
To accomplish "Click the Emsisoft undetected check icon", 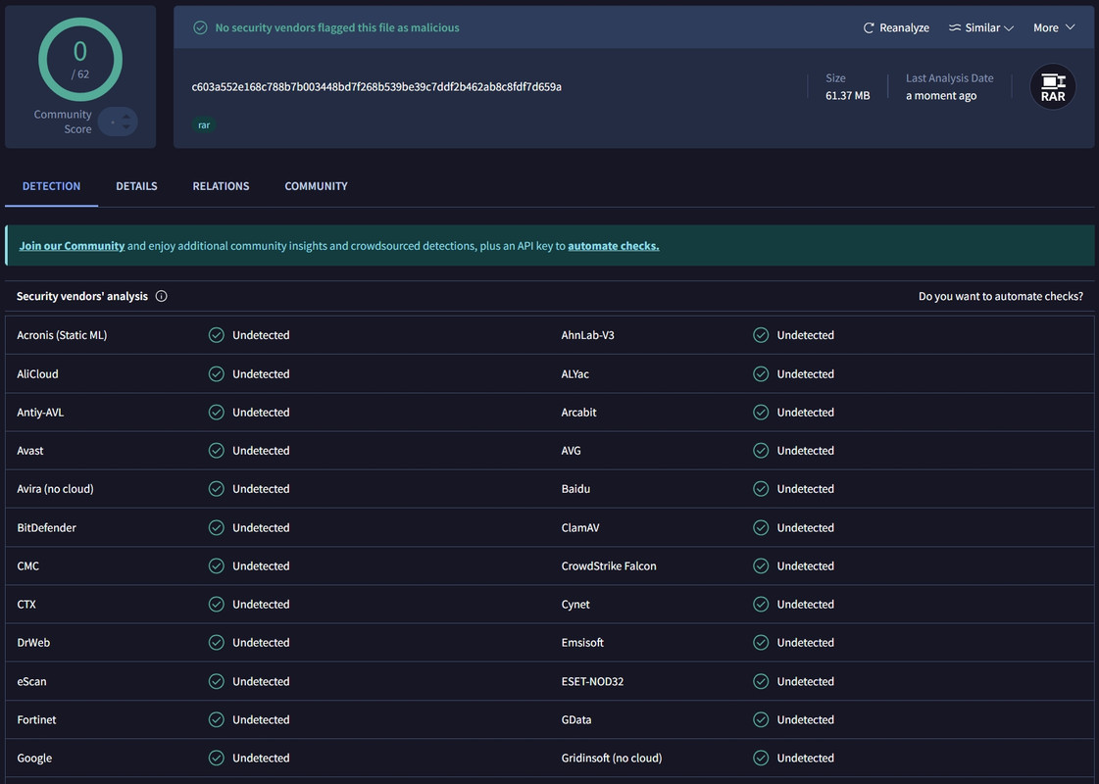I will point(761,643).
